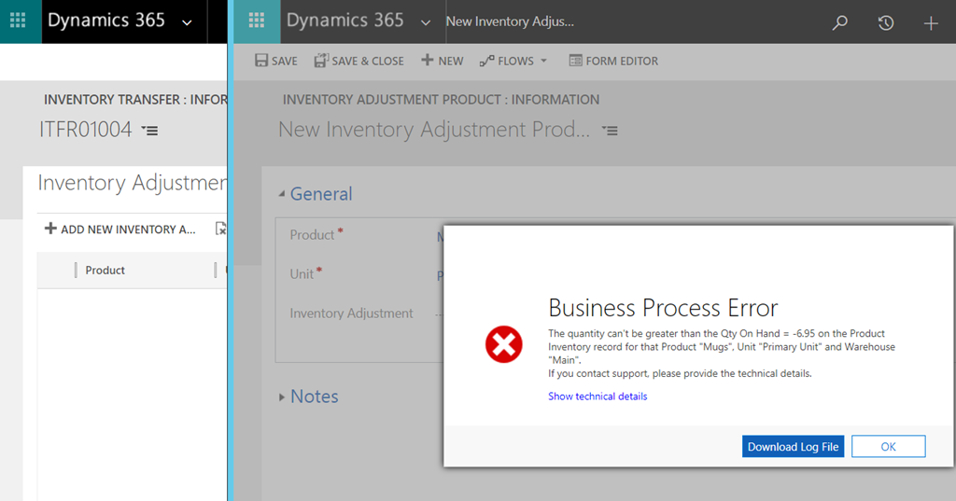Click Add New Inventory A... button
The height and width of the screenshot is (501, 956).
point(120,230)
